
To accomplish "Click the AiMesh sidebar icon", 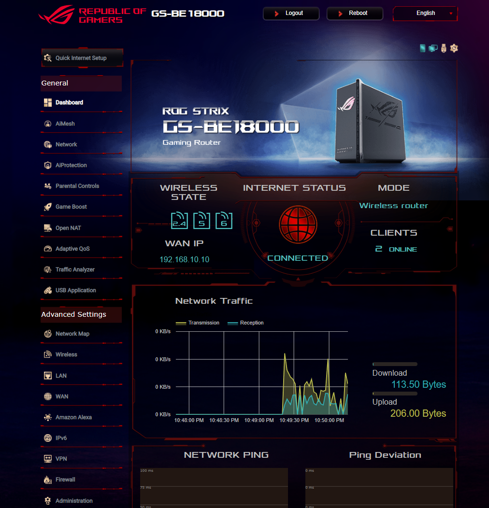I will pyautogui.click(x=48, y=124).
